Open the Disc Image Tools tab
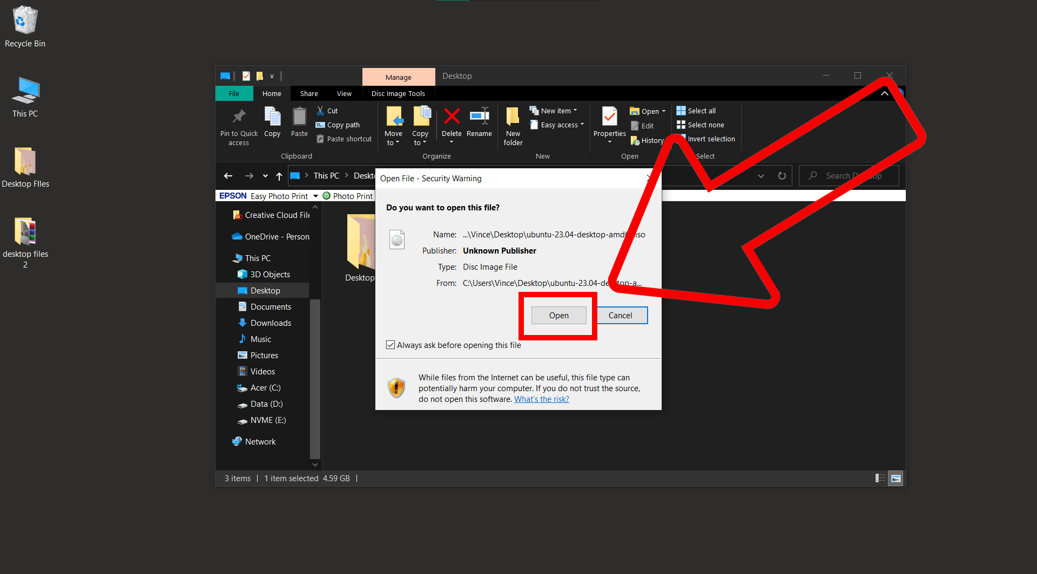1037x574 pixels. (398, 93)
